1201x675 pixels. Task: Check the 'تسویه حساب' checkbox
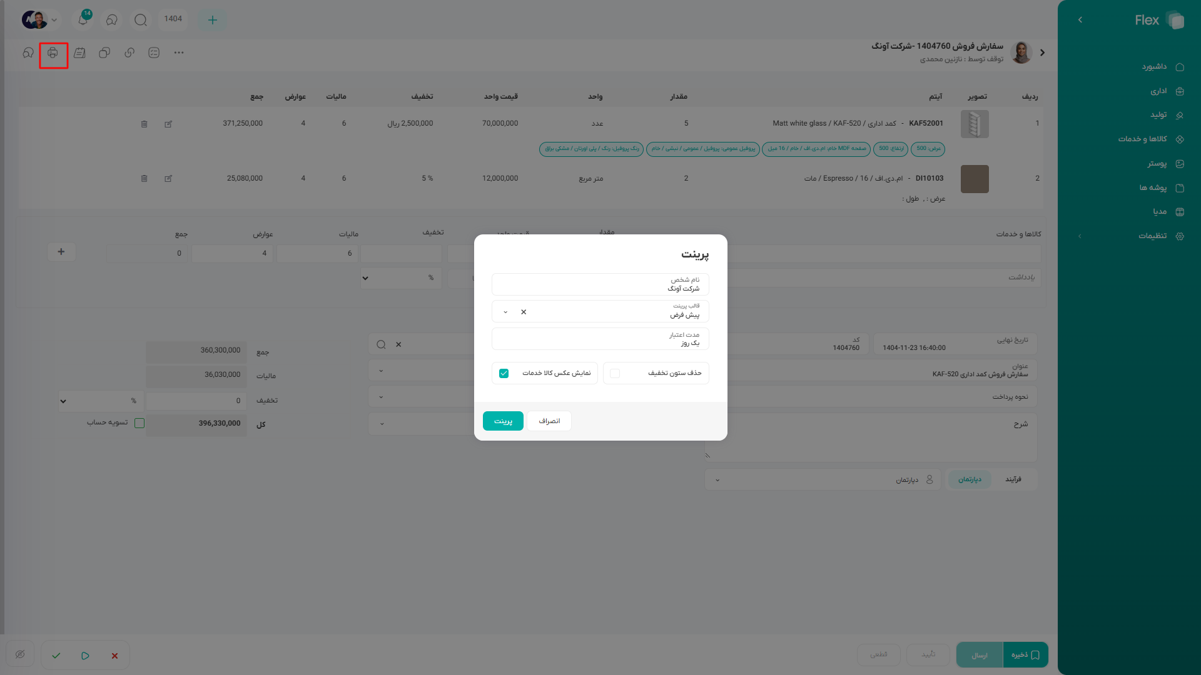click(139, 423)
